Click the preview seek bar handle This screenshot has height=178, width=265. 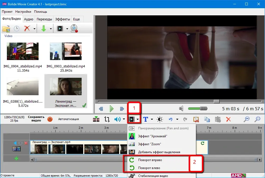point(216,102)
